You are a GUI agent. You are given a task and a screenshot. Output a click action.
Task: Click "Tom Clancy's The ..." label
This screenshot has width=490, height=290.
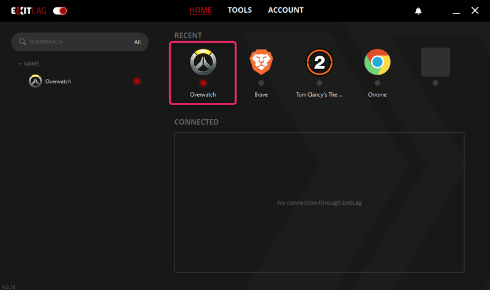319,95
